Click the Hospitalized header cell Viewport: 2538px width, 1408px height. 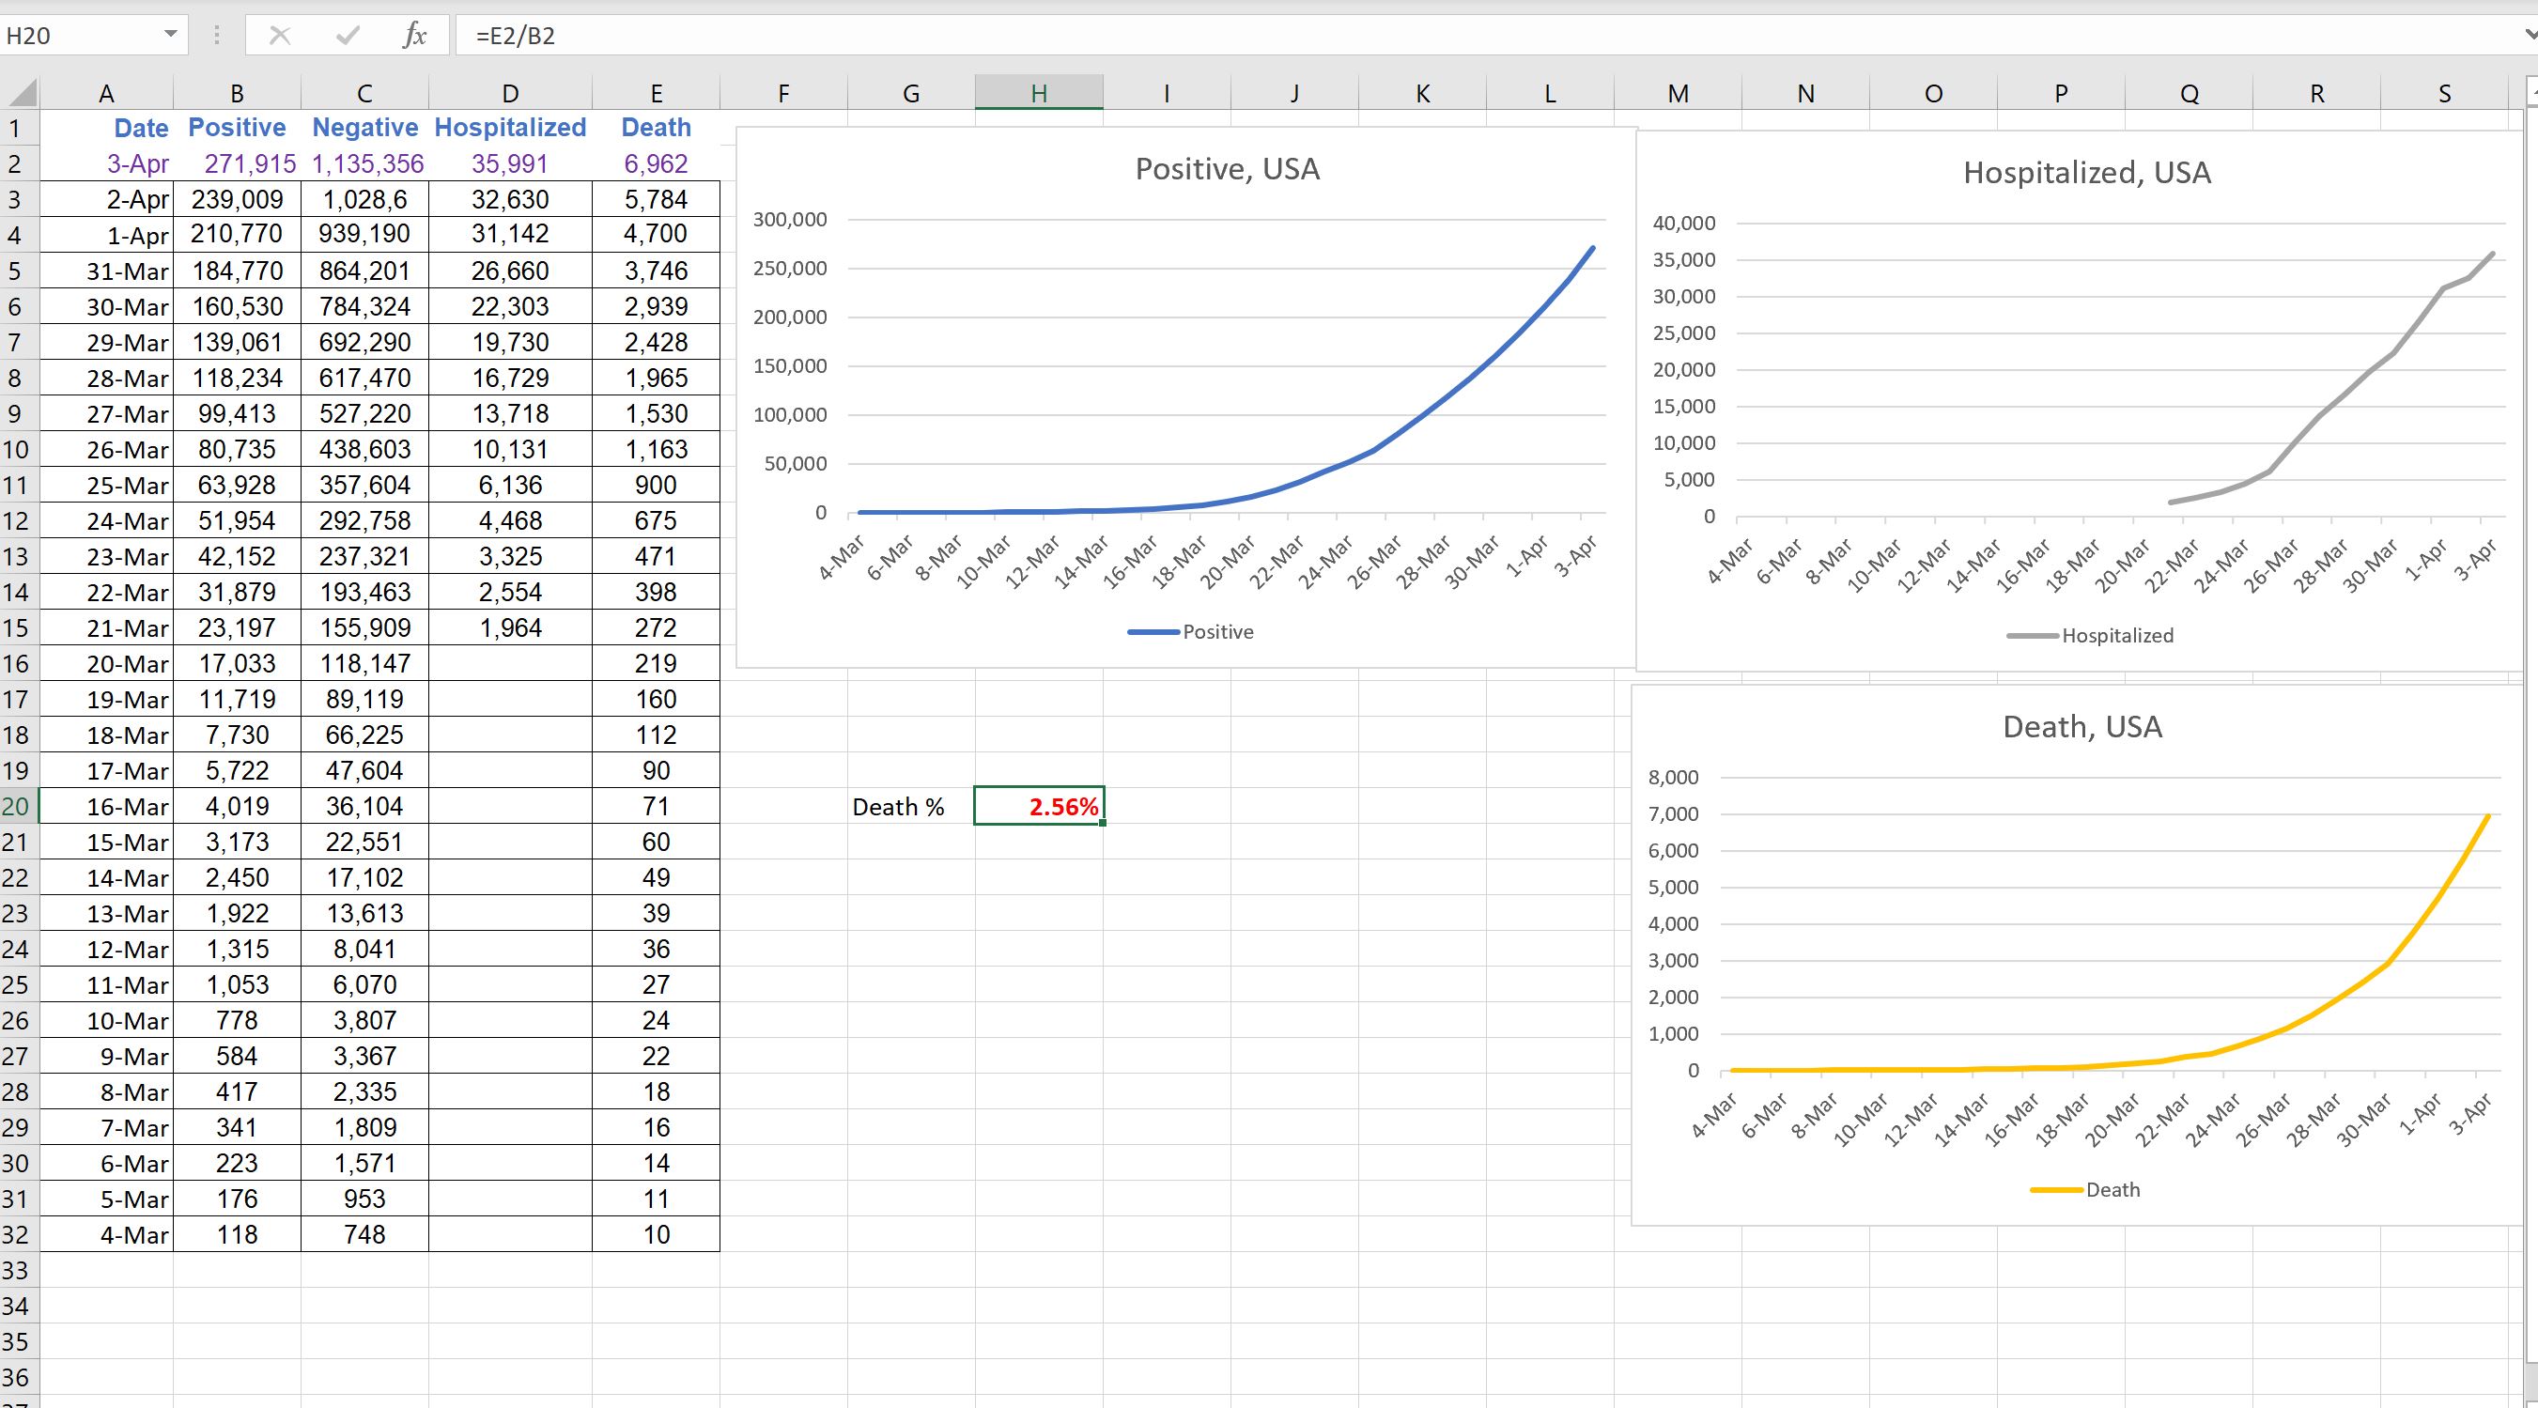point(509,128)
